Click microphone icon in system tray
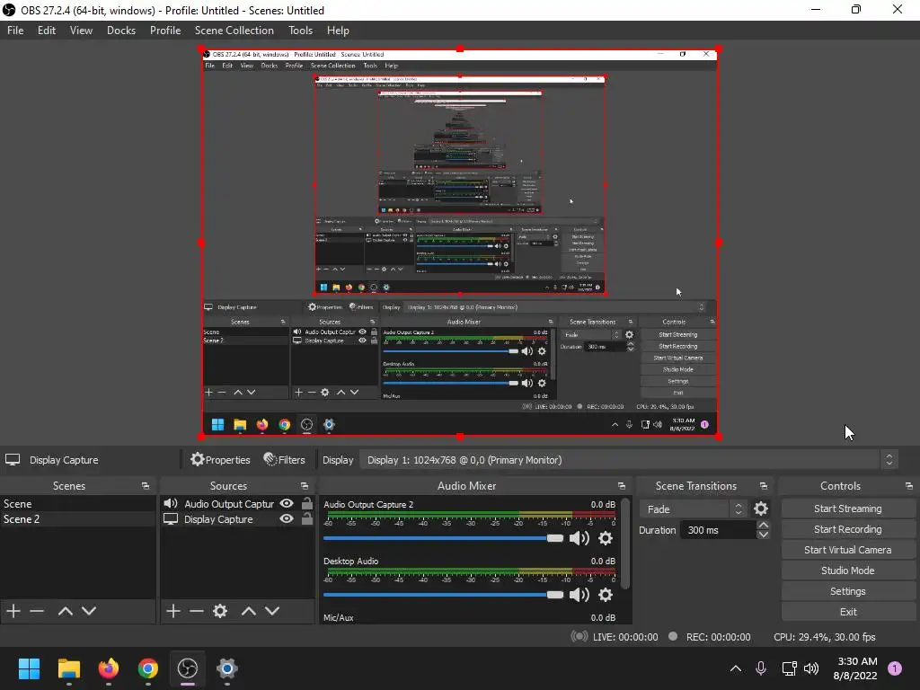920x690 pixels. 761,668
